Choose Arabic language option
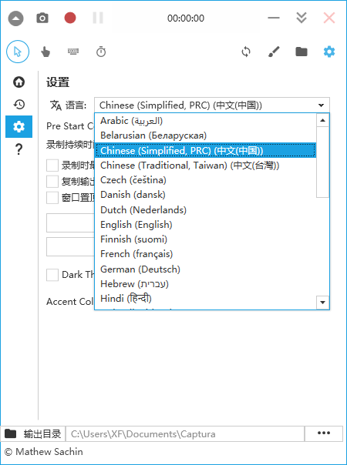Screen dimensions: 347x465 (205, 121)
